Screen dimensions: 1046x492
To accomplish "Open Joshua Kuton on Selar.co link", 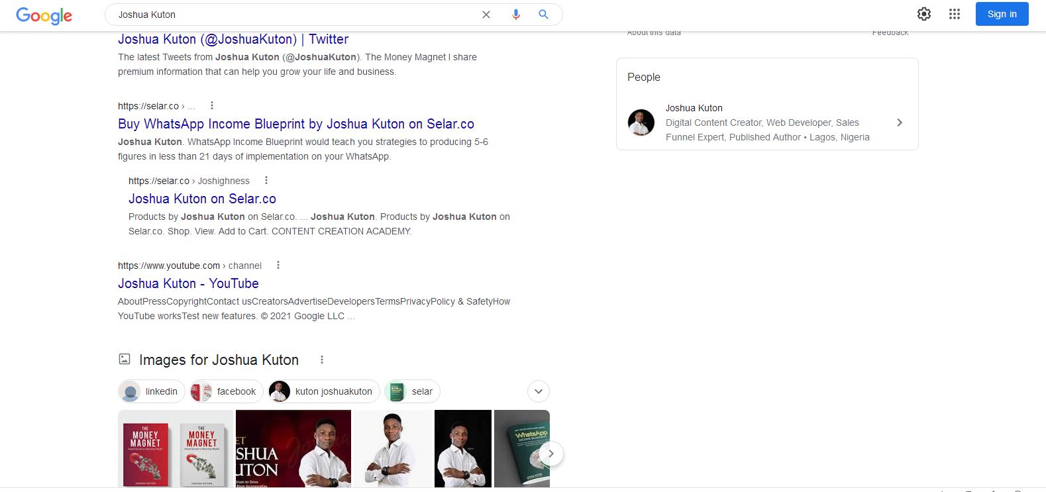I will coord(202,199).
